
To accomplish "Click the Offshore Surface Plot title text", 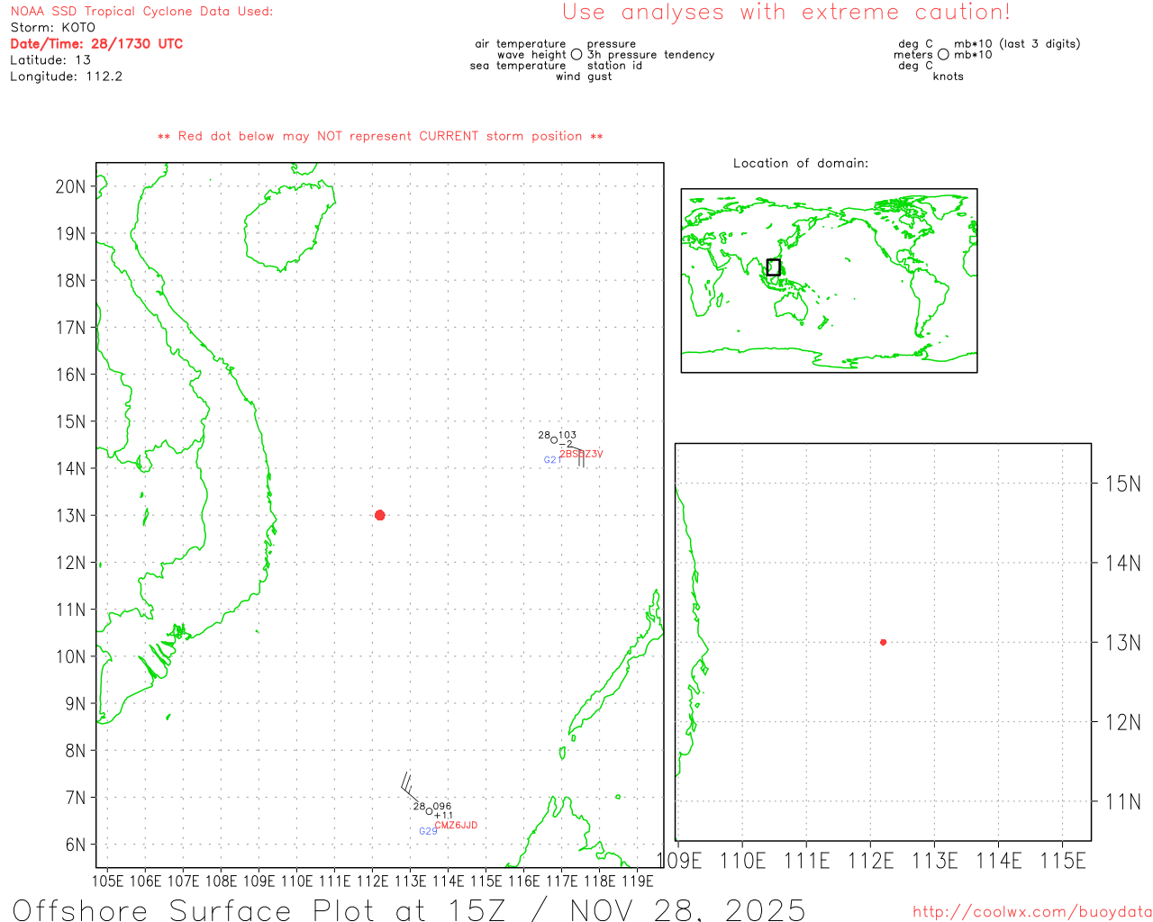I will coord(409,909).
